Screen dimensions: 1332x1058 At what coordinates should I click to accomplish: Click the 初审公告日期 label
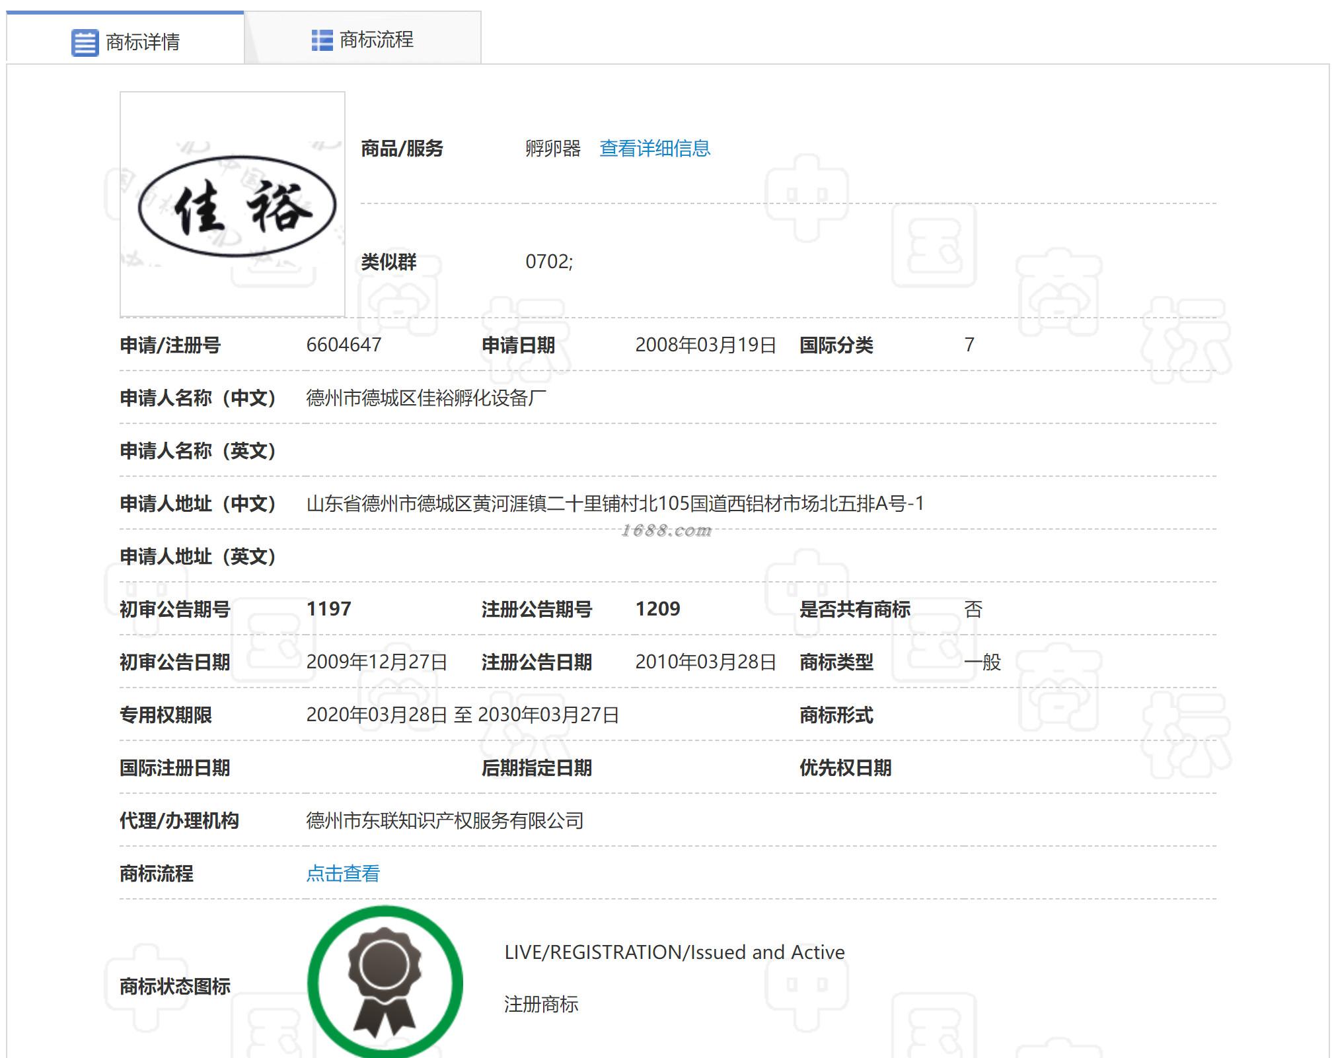coord(175,662)
